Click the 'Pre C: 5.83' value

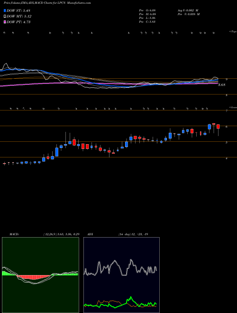click(x=147, y=22)
